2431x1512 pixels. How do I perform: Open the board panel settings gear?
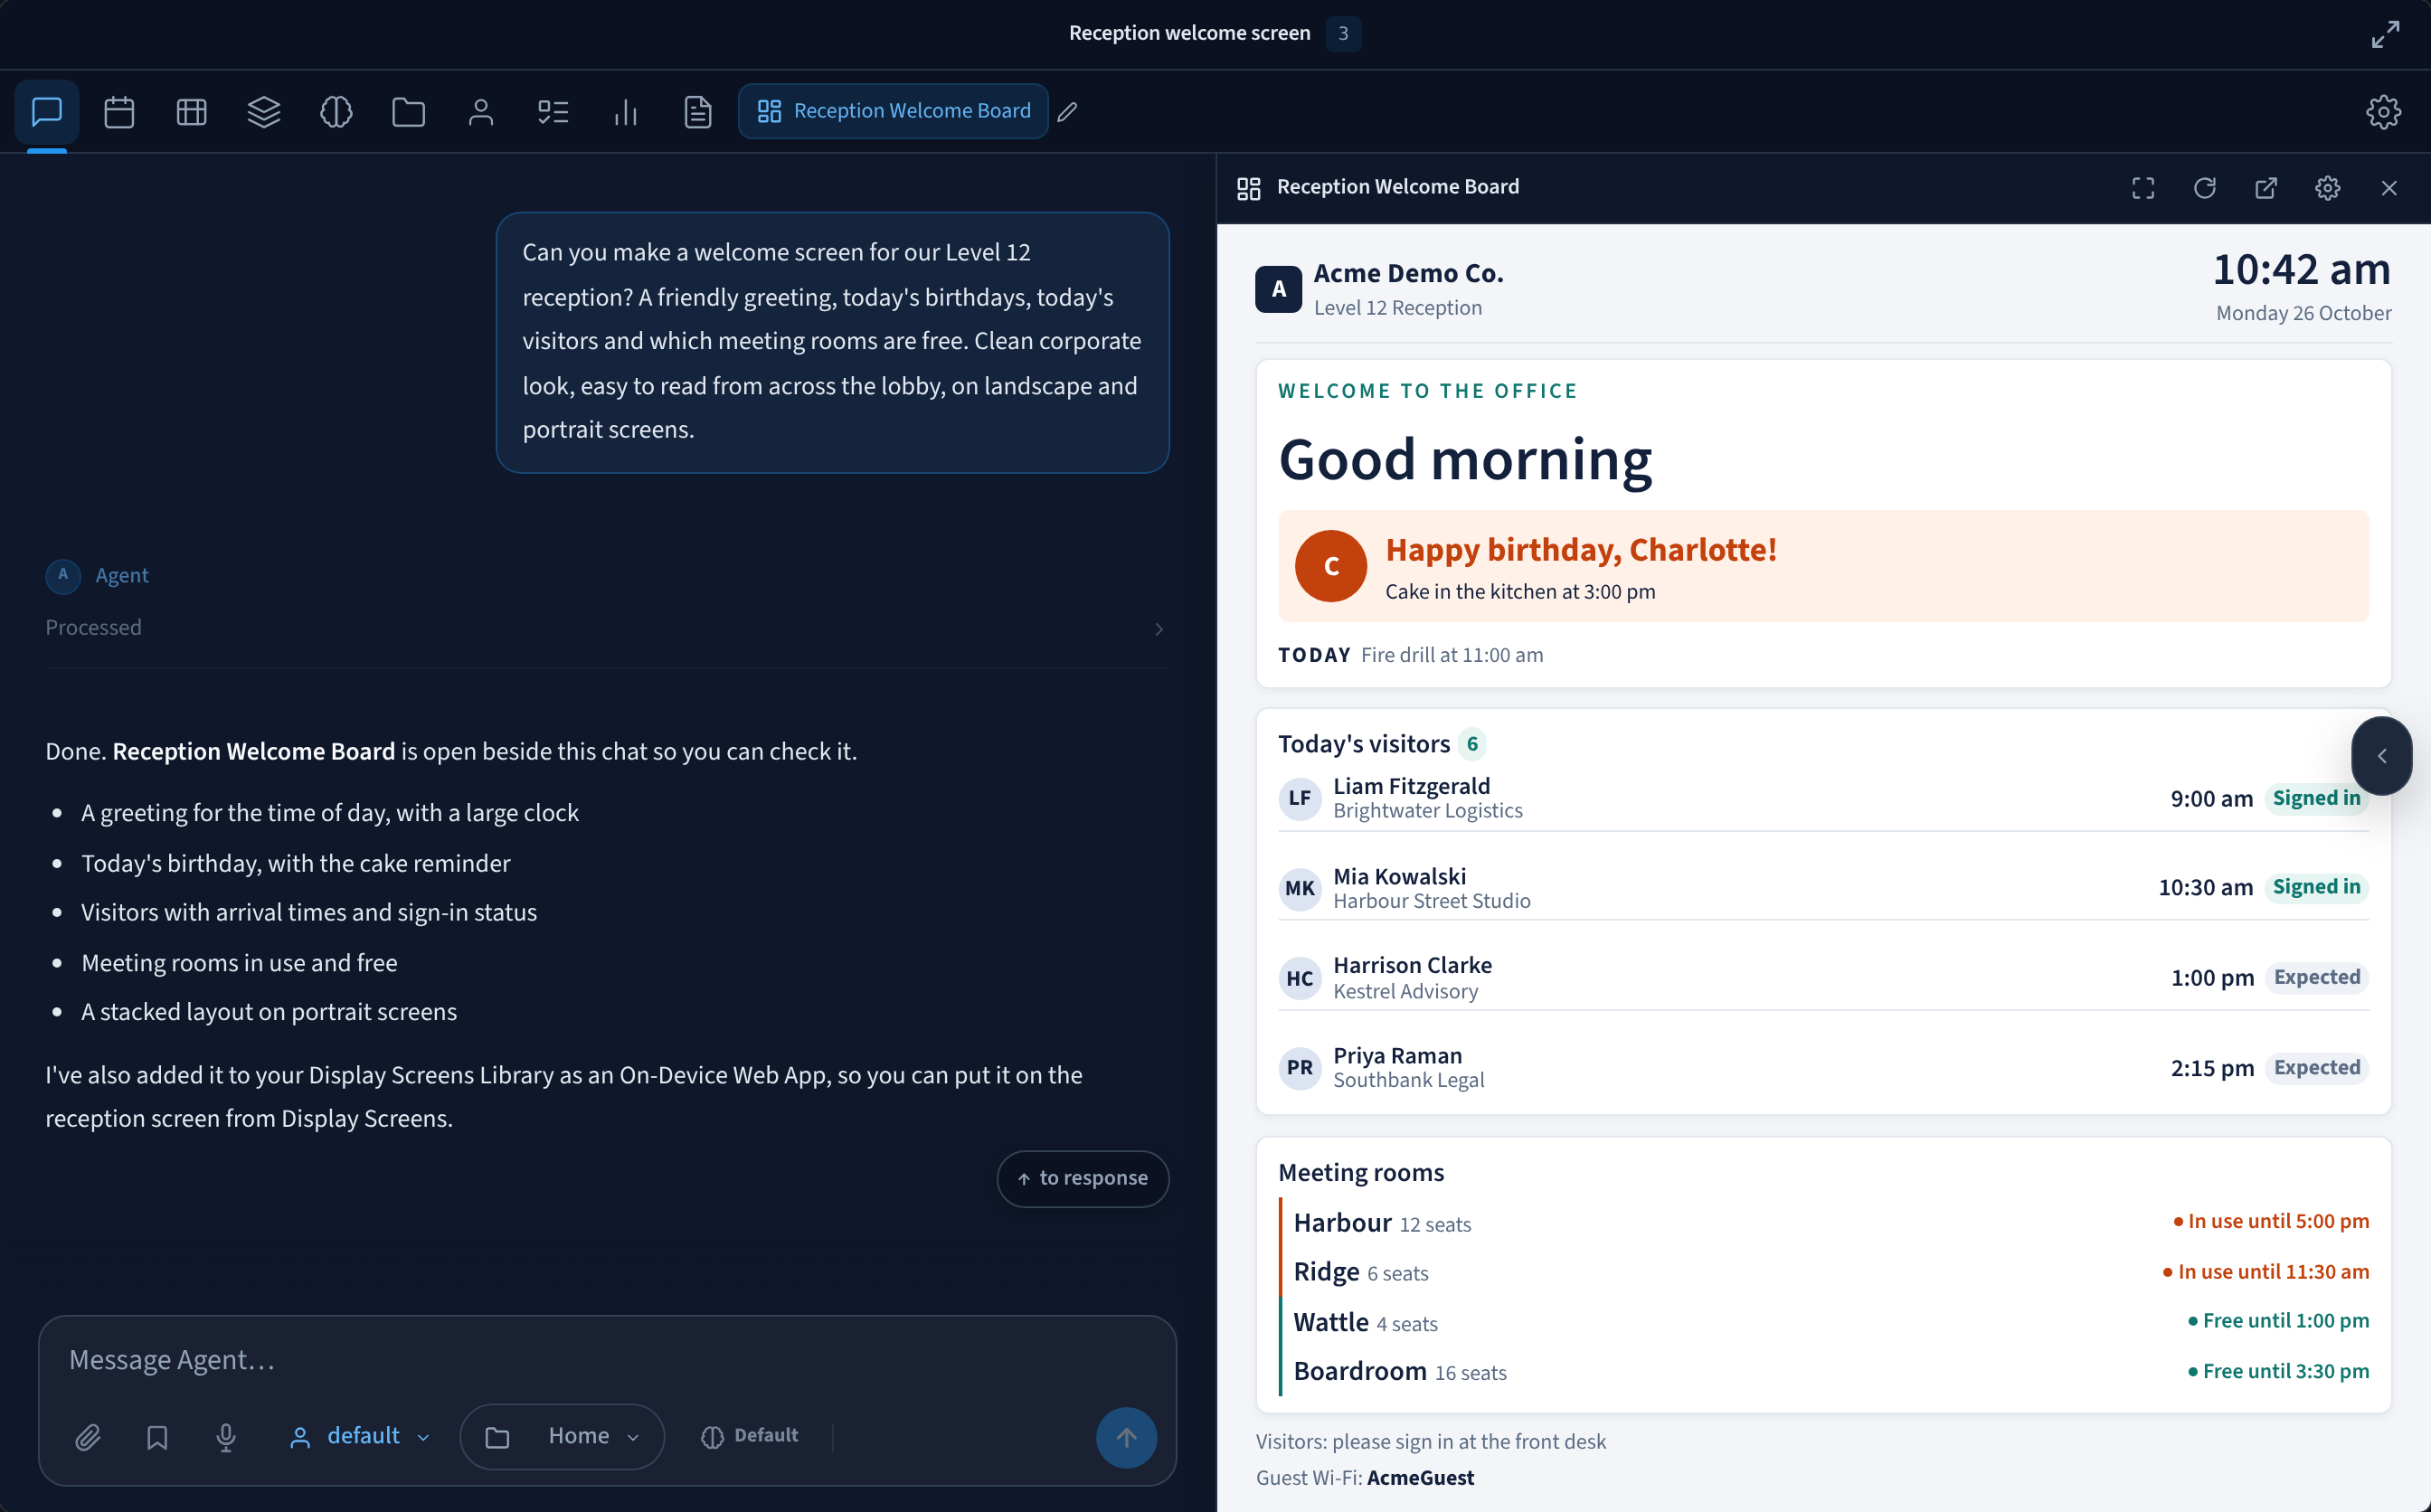pos(2327,188)
